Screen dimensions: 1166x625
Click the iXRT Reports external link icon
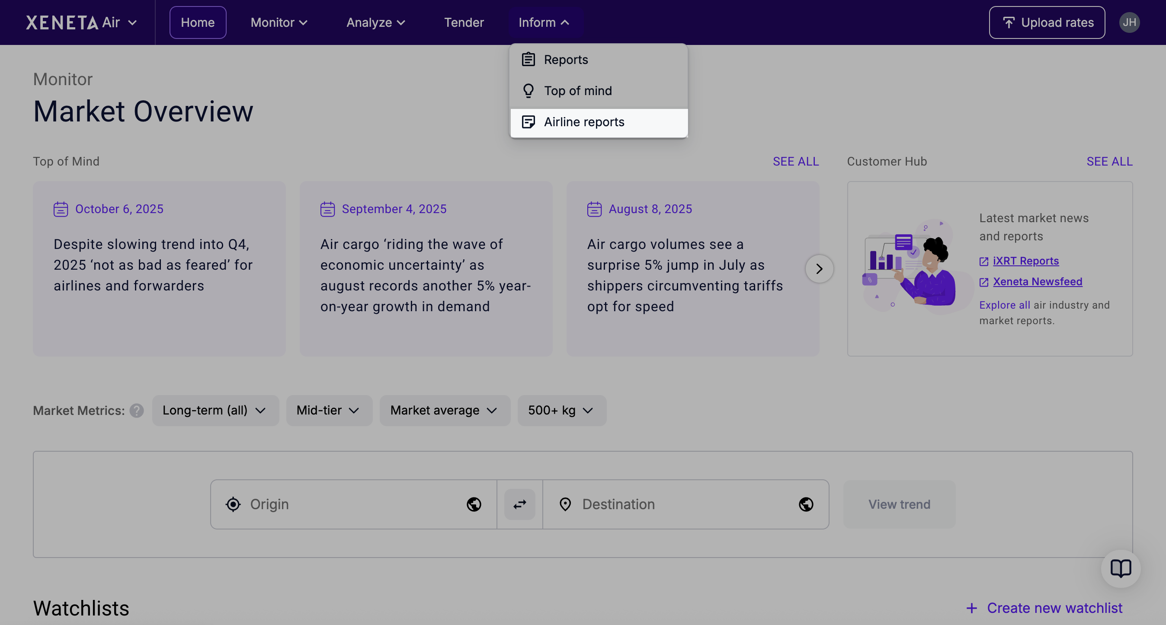(983, 261)
